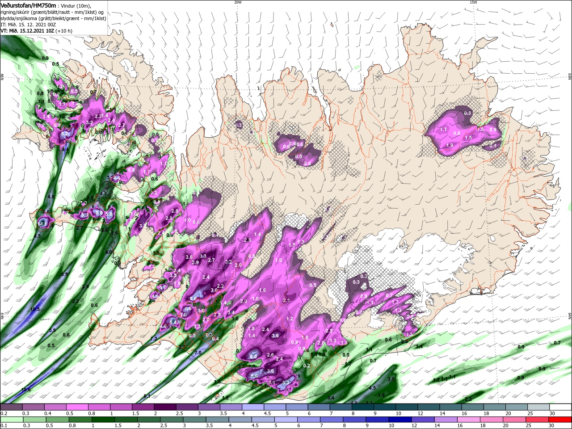572x429 pixels.
Task: Click the 15W longitude label
Action: pos(473,2)
